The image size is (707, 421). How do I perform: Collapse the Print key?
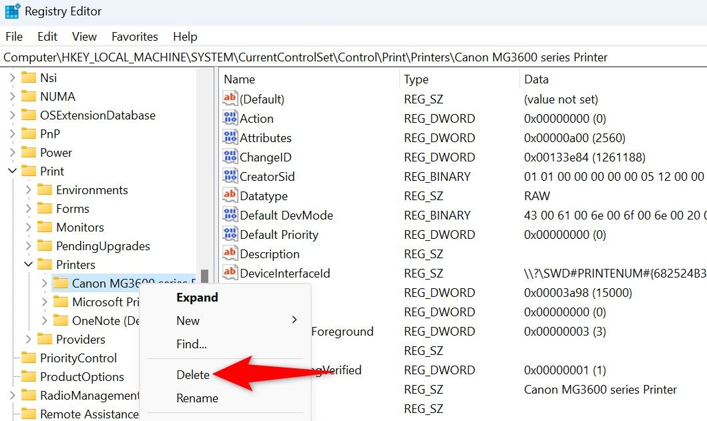tap(12, 171)
